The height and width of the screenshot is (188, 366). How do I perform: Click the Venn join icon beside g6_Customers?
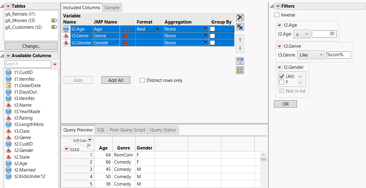point(54,27)
